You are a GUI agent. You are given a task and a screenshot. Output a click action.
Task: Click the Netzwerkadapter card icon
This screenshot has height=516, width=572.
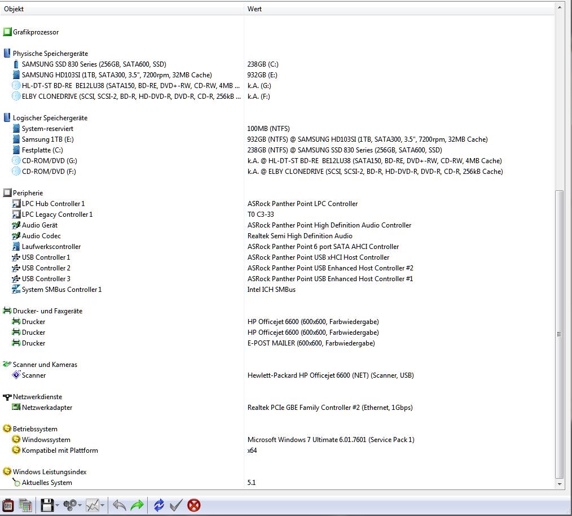pyautogui.click(x=16, y=407)
